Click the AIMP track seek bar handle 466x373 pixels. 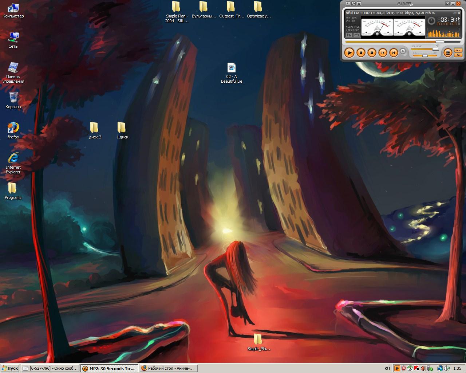(x=440, y=42)
